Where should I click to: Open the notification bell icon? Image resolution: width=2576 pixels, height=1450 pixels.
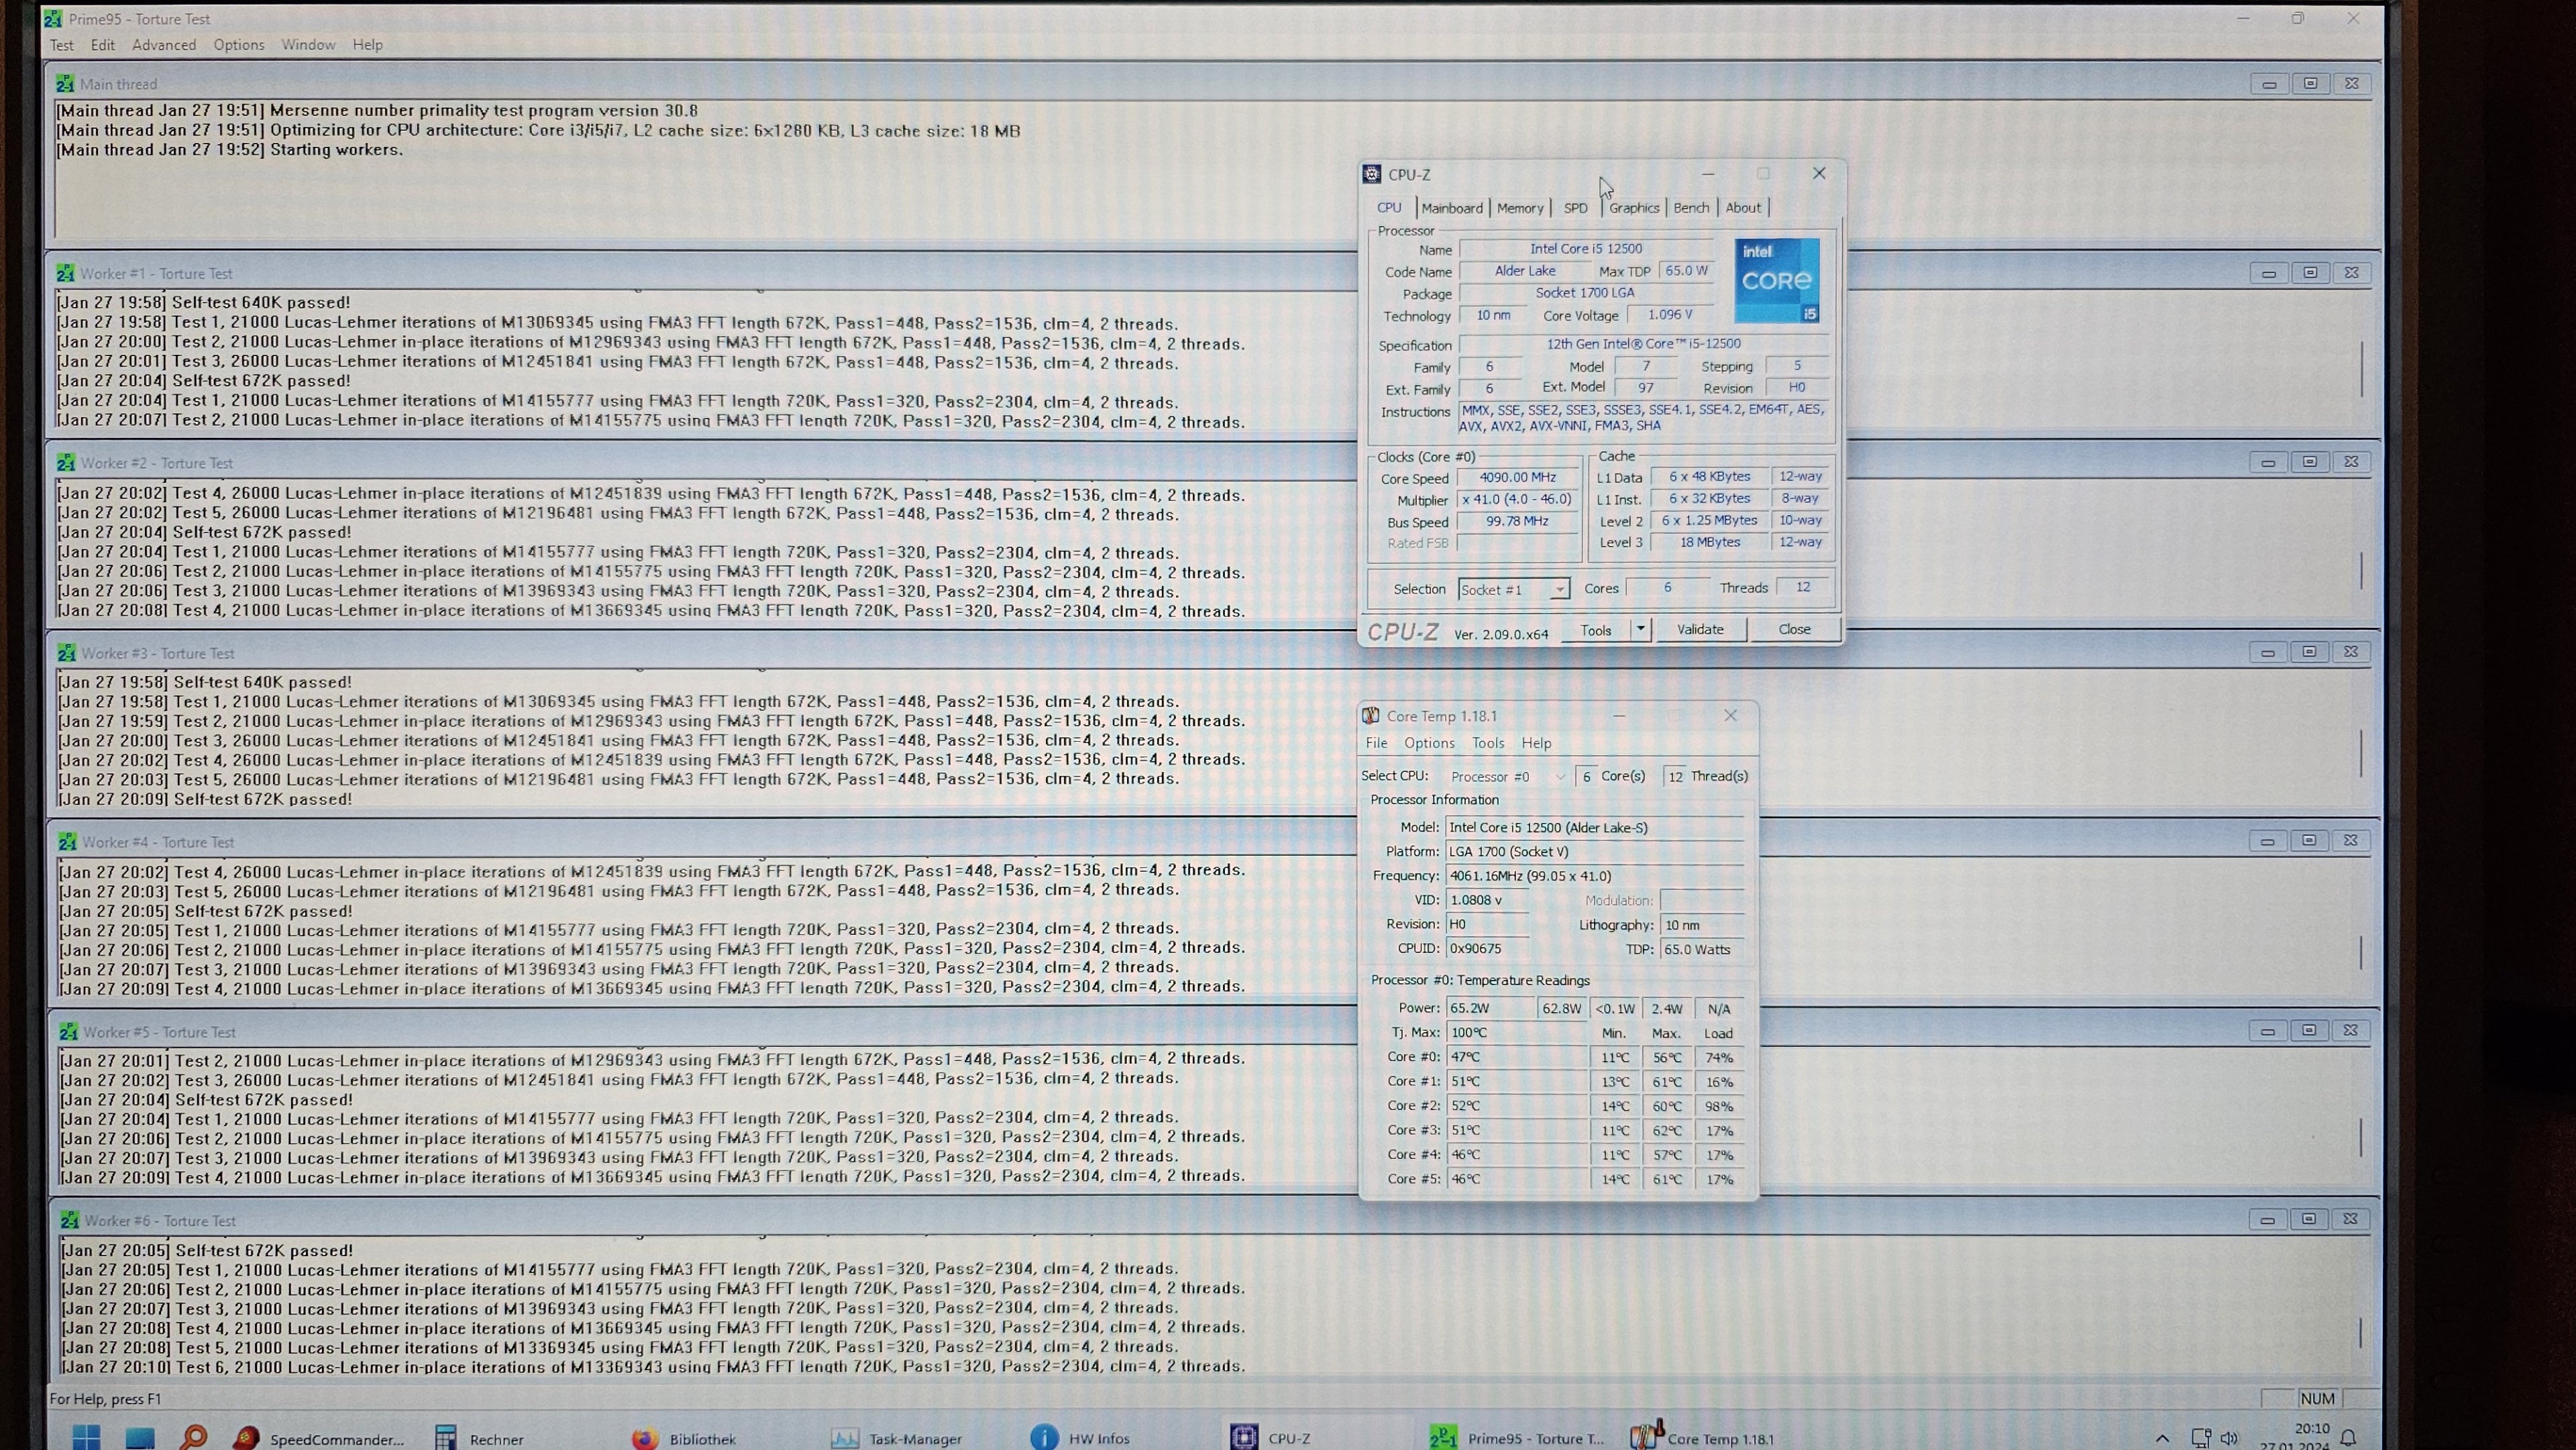coord(2349,1438)
